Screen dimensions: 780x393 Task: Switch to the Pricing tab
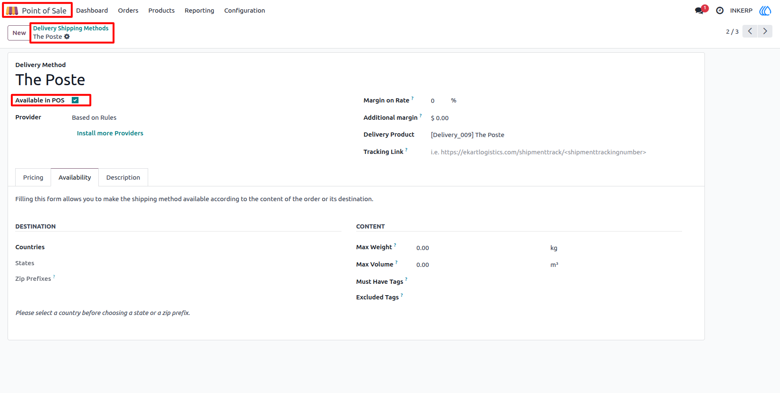pyautogui.click(x=33, y=178)
